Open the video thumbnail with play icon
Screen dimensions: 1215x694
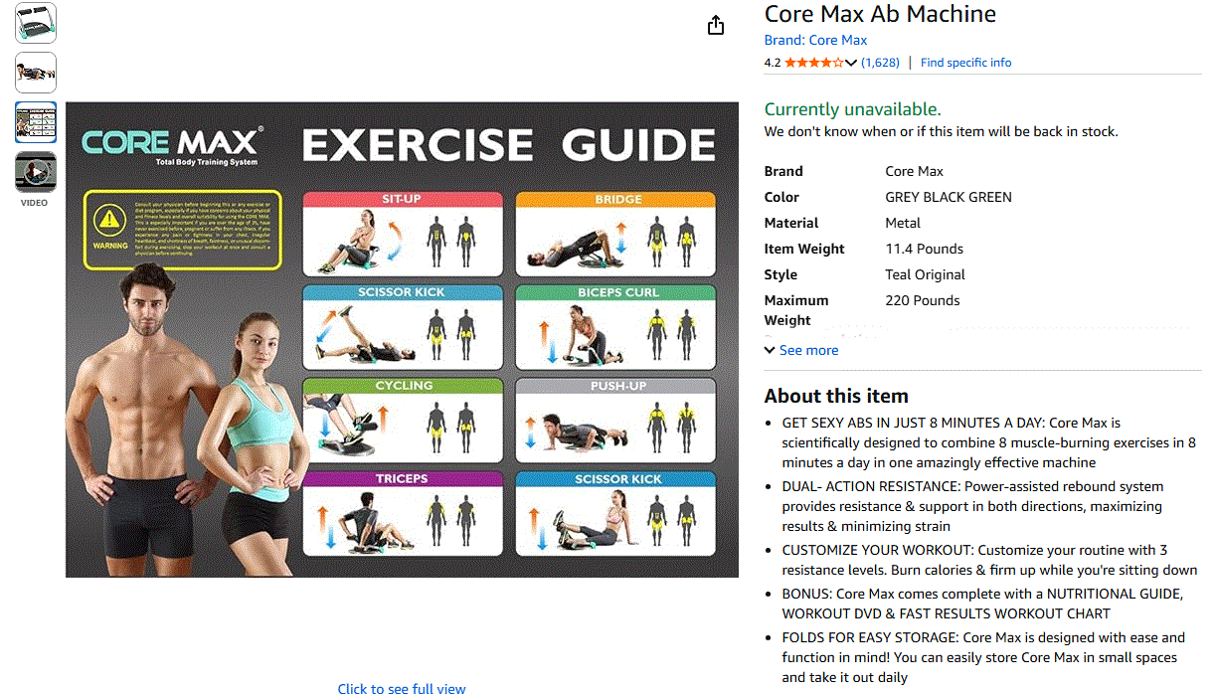36,172
